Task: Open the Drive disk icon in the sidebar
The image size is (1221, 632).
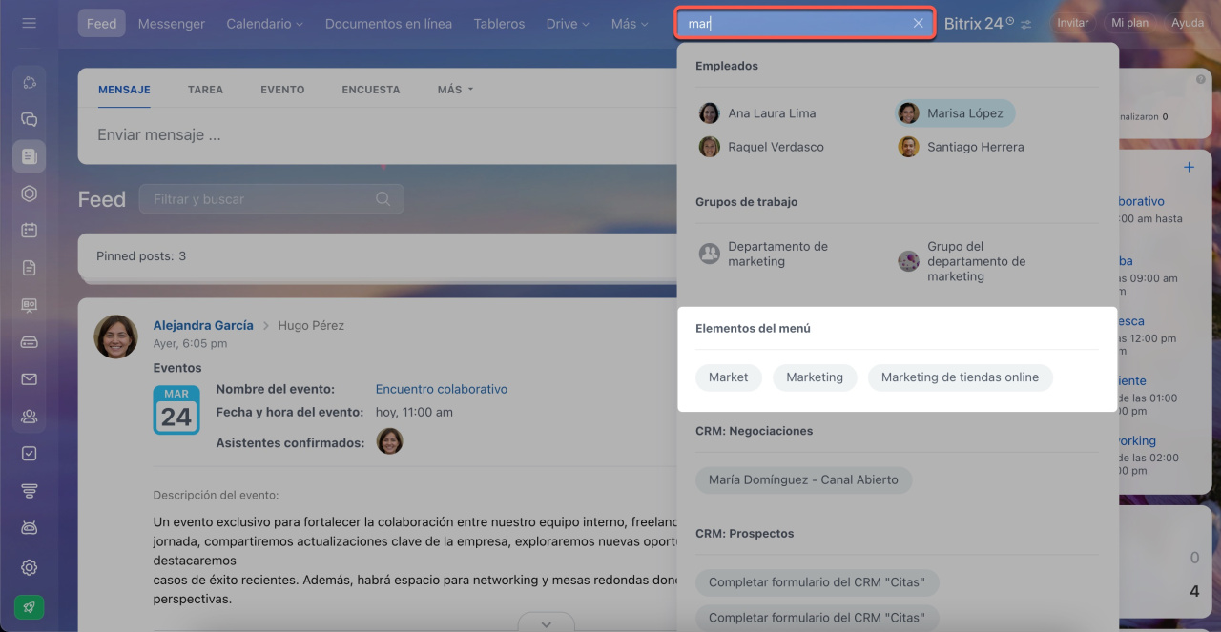Action: [x=29, y=341]
